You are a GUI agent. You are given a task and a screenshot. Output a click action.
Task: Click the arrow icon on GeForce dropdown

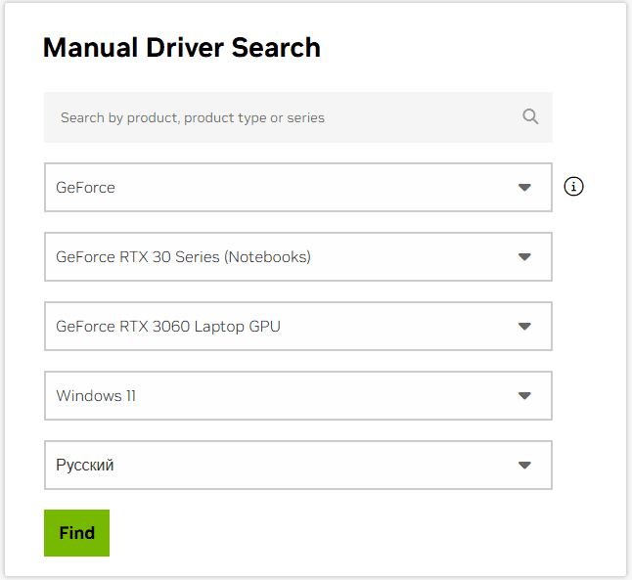524,188
